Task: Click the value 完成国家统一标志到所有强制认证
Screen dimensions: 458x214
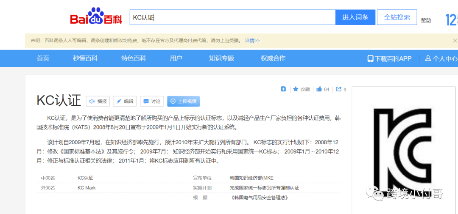Action: pyautogui.click(x=264, y=188)
